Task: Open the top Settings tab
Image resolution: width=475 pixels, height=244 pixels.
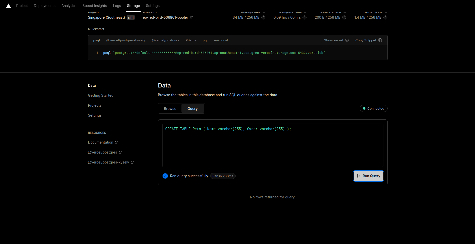Action: [153, 6]
